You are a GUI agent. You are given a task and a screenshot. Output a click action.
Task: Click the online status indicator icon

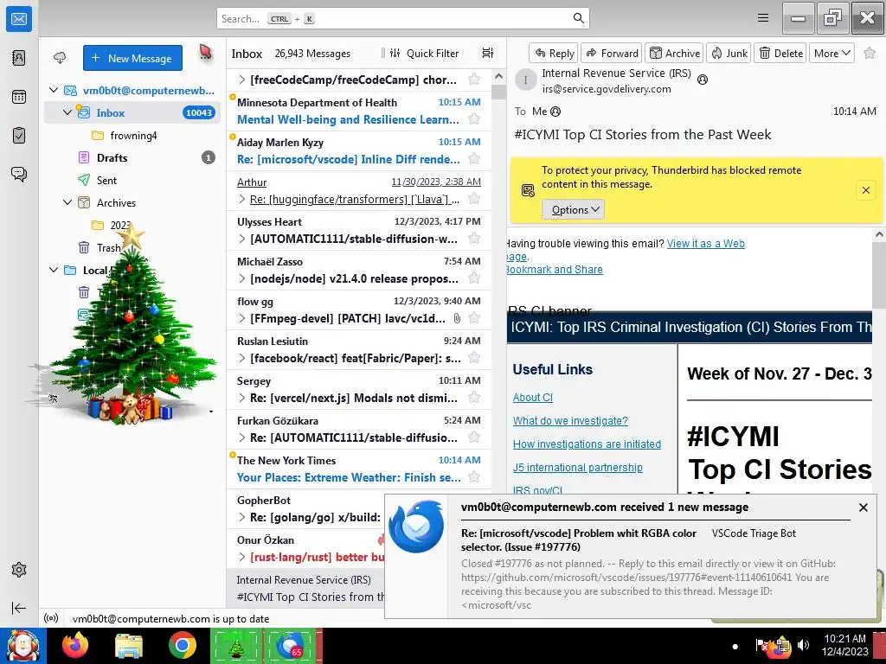point(51,618)
